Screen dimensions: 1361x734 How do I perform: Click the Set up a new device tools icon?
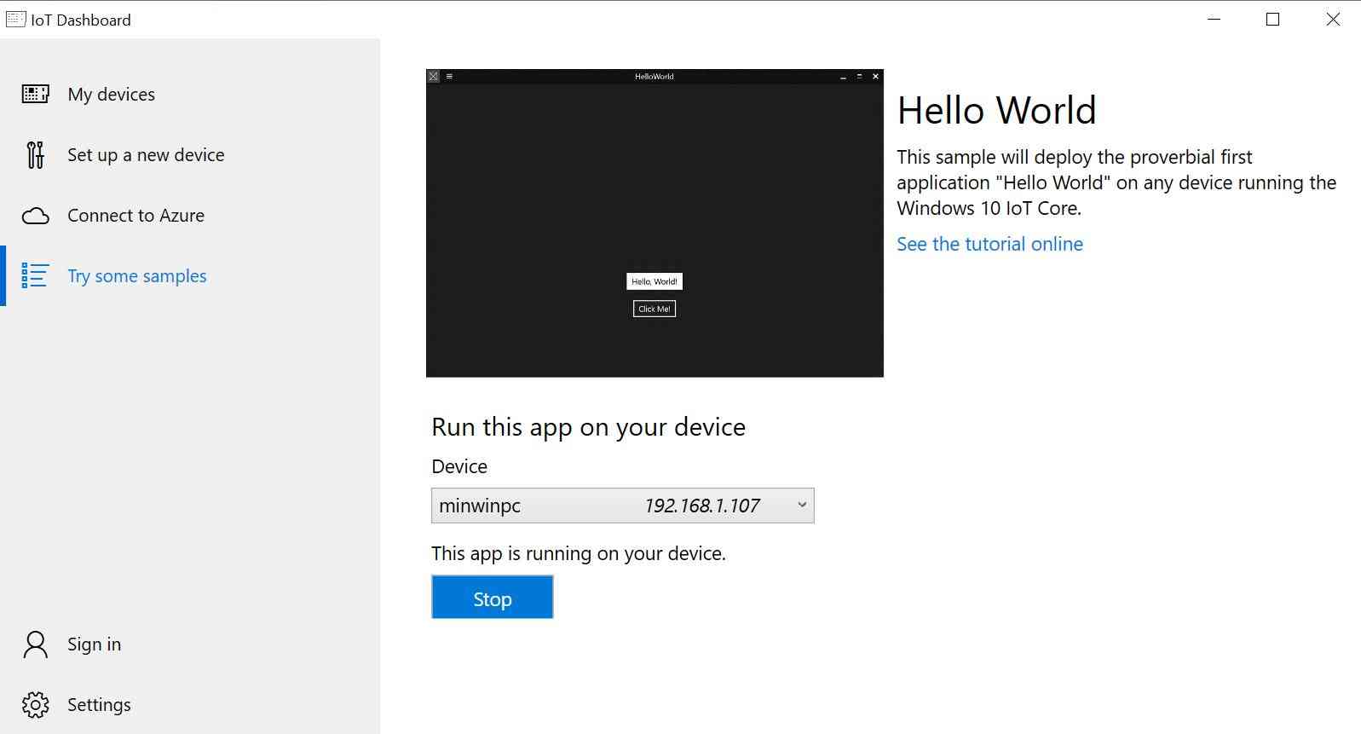pos(35,155)
